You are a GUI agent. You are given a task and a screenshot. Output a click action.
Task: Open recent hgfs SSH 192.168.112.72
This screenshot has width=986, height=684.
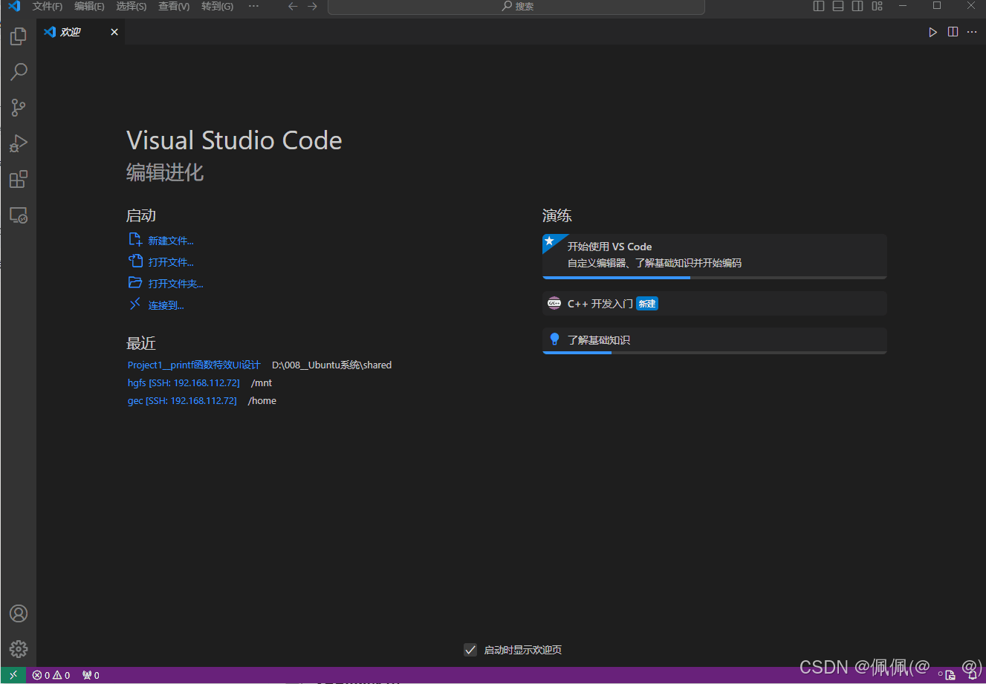pos(184,382)
